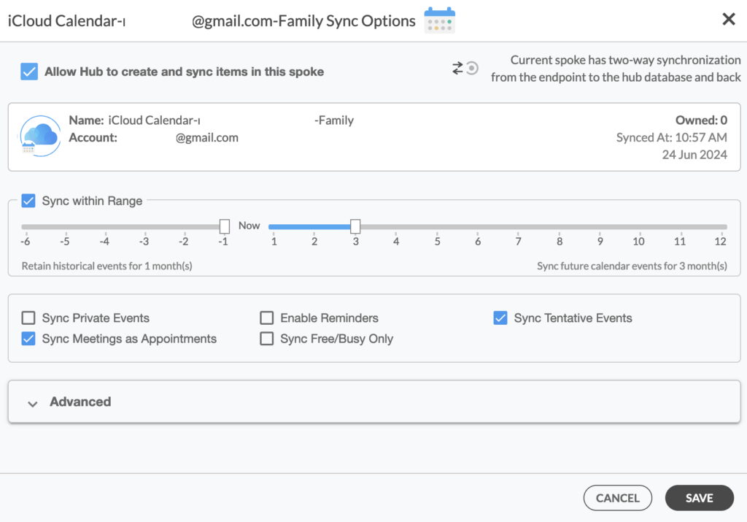Toggle the Sync within Range checkbox

click(28, 201)
